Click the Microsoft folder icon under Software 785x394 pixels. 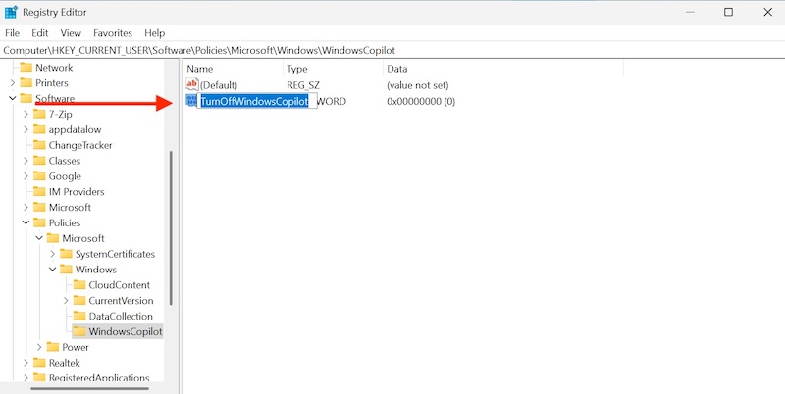tap(39, 207)
